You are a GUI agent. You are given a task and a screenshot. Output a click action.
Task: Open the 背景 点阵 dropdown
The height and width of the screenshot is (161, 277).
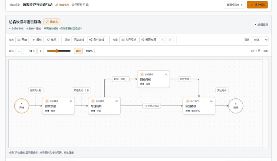coord(260,40)
